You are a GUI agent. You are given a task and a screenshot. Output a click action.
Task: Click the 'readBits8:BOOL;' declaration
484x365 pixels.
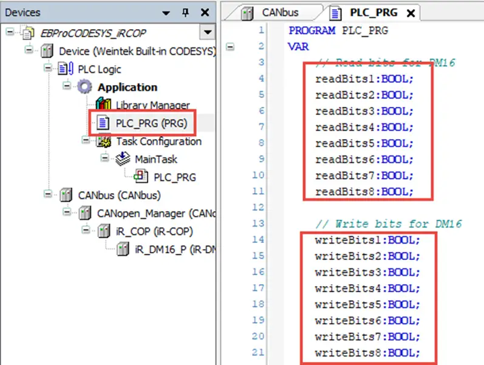[364, 192]
